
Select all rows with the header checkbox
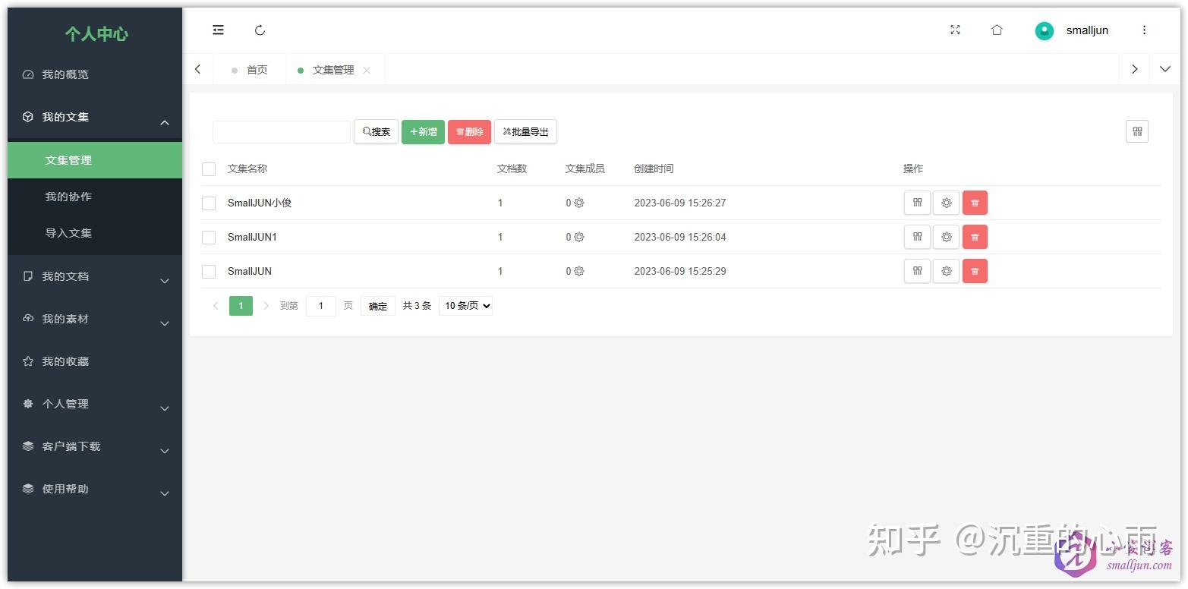209,169
